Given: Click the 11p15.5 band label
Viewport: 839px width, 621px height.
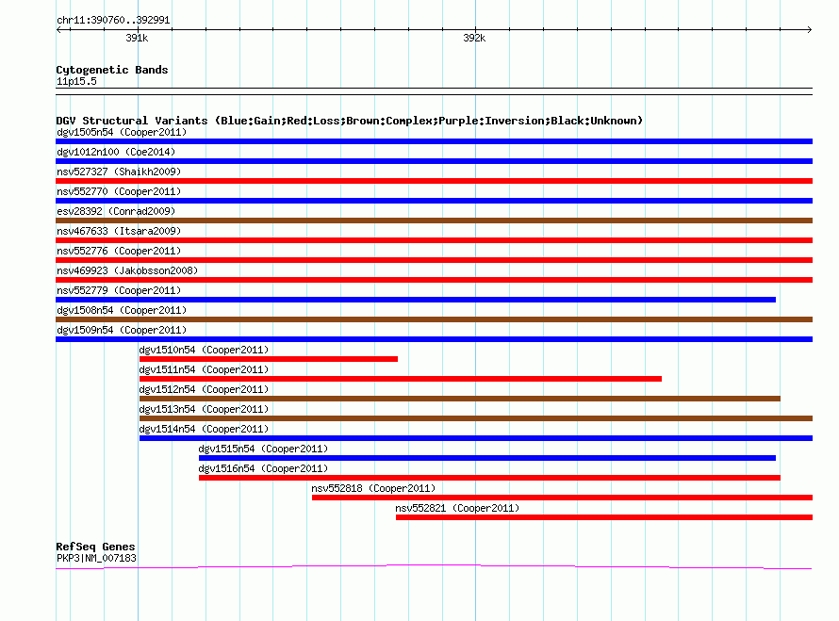Looking at the screenshot, I should click(76, 82).
